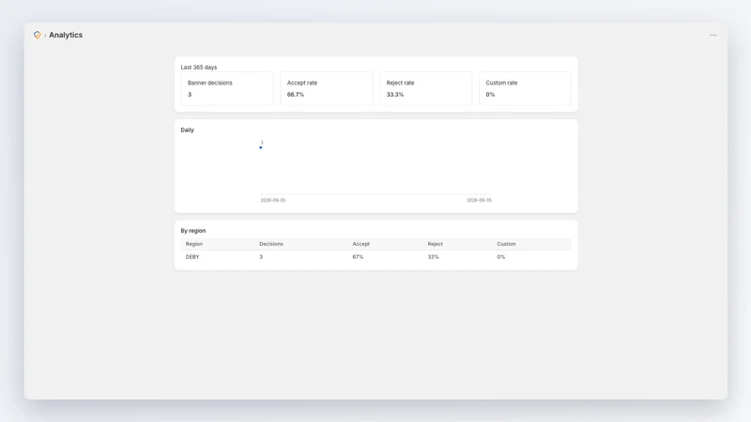This screenshot has height=422, width=751.
Task: Click the Last 365 days label
Action: [x=199, y=67]
